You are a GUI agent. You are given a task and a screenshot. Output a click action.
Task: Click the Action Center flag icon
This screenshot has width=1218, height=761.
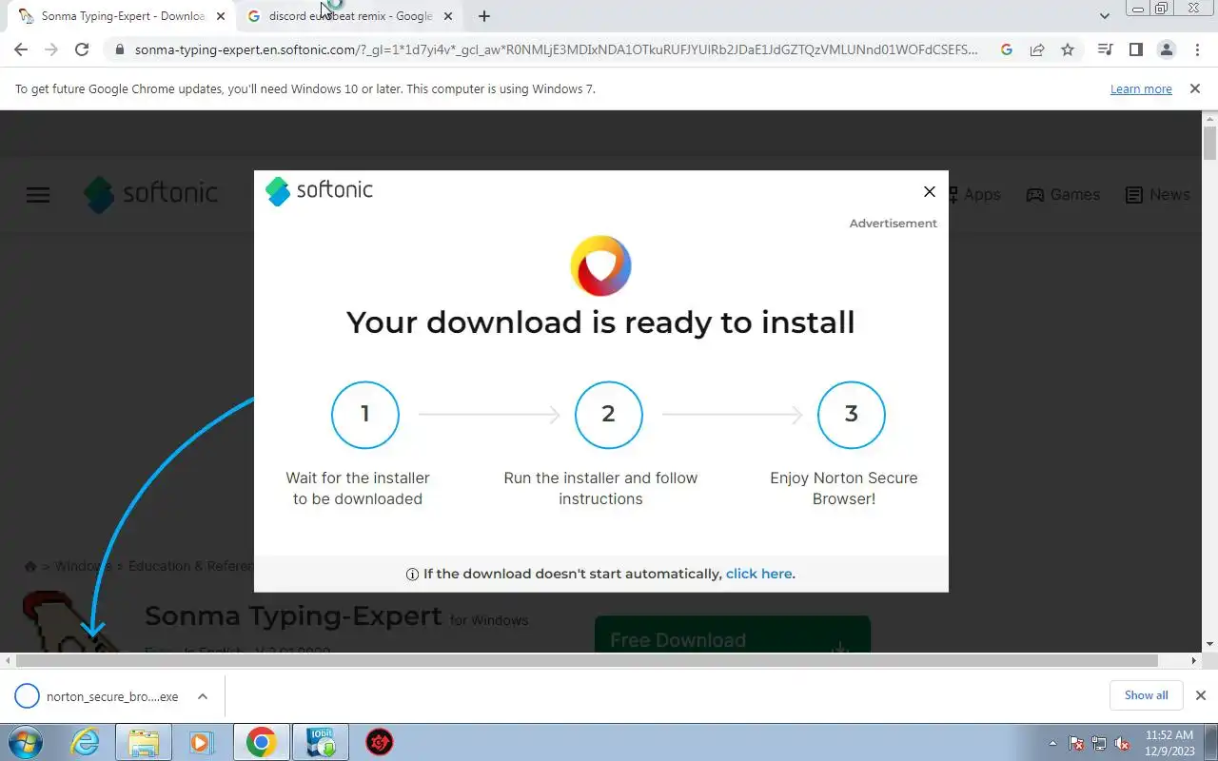[x=1076, y=743]
